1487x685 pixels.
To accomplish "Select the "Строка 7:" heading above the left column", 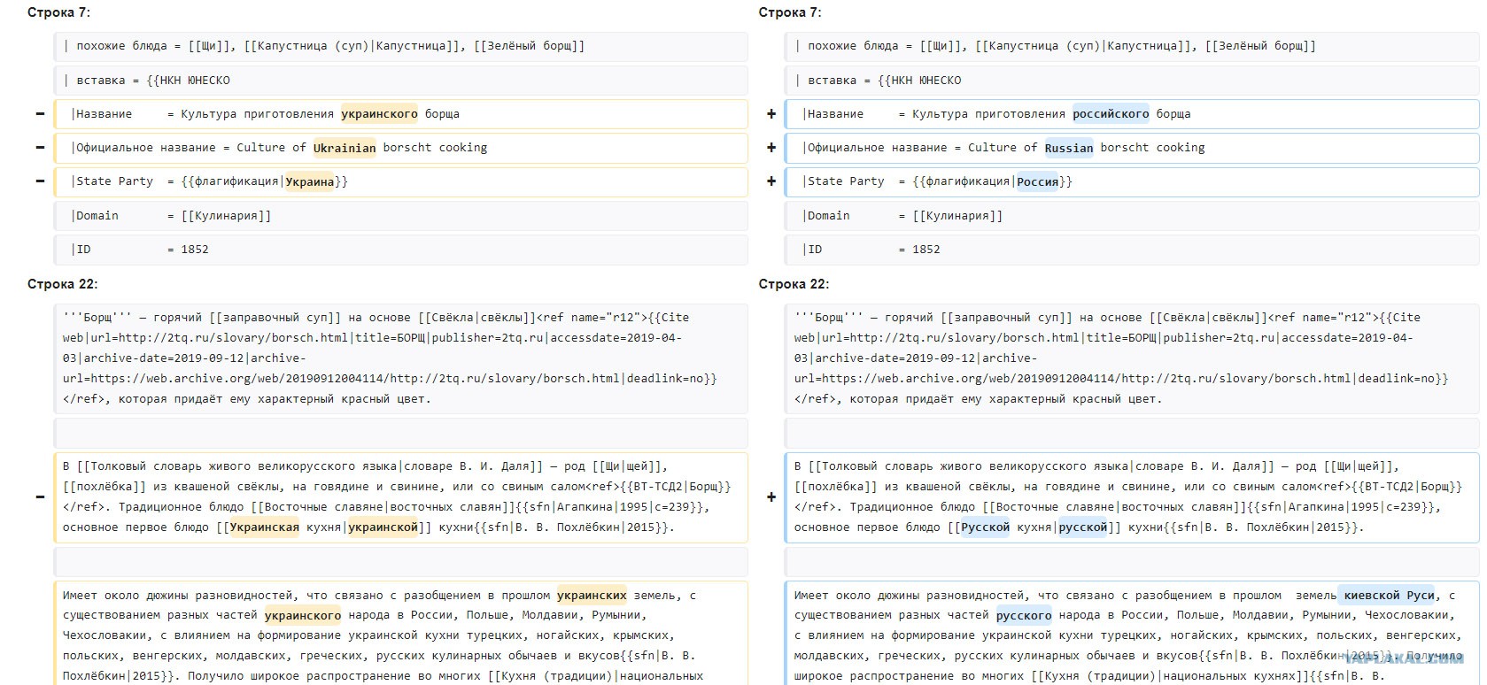I will pos(58,12).
